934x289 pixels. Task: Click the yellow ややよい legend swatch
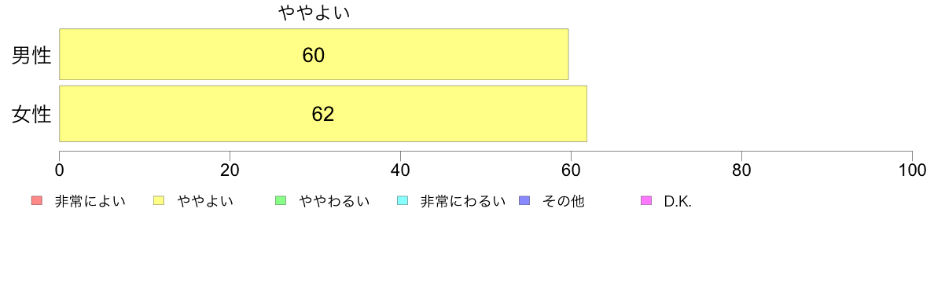[x=159, y=201]
